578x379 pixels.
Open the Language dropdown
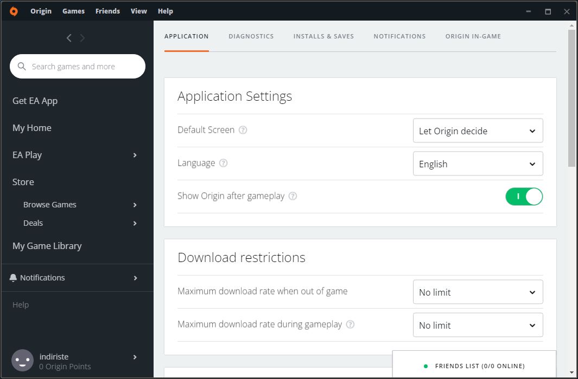[x=478, y=164]
